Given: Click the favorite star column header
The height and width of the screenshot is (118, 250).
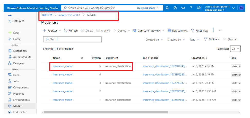Looking at the screenshot, I should click(82, 58).
